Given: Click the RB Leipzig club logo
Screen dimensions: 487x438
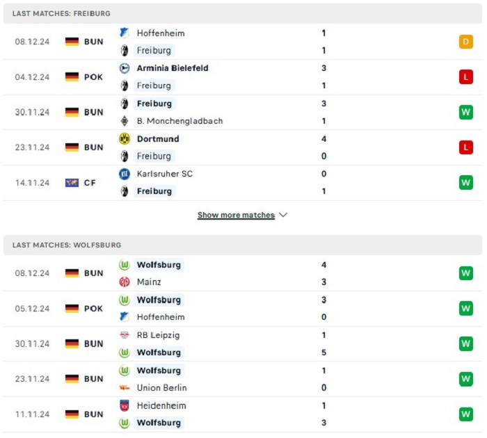Looking at the screenshot, I should click(x=125, y=335).
